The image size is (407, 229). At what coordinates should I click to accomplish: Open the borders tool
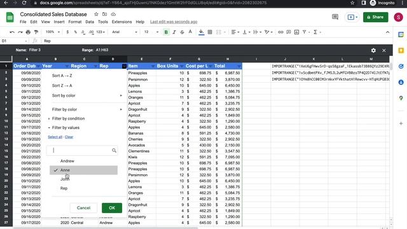click(x=210, y=32)
